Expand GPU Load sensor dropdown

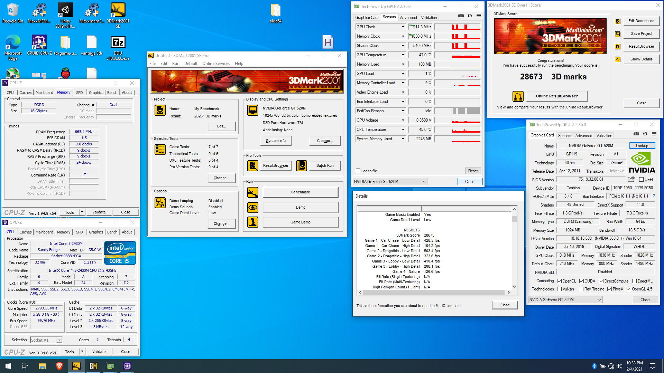tap(403, 74)
